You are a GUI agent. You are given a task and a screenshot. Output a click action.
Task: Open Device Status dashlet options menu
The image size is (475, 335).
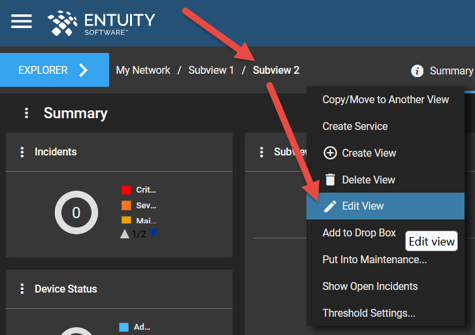click(22, 289)
